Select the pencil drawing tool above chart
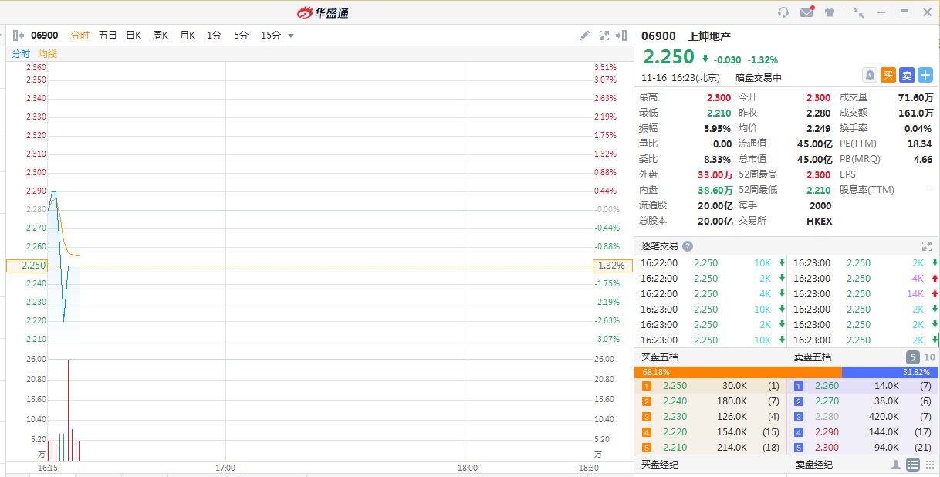The height and width of the screenshot is (477, 940). [585, 36]
